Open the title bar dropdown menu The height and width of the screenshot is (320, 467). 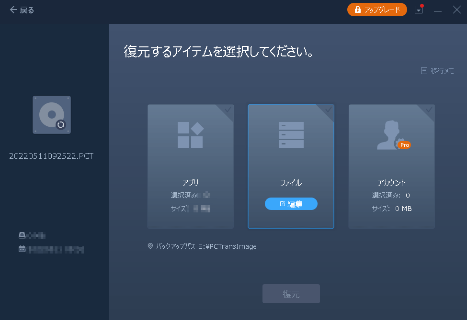point(419,10)
